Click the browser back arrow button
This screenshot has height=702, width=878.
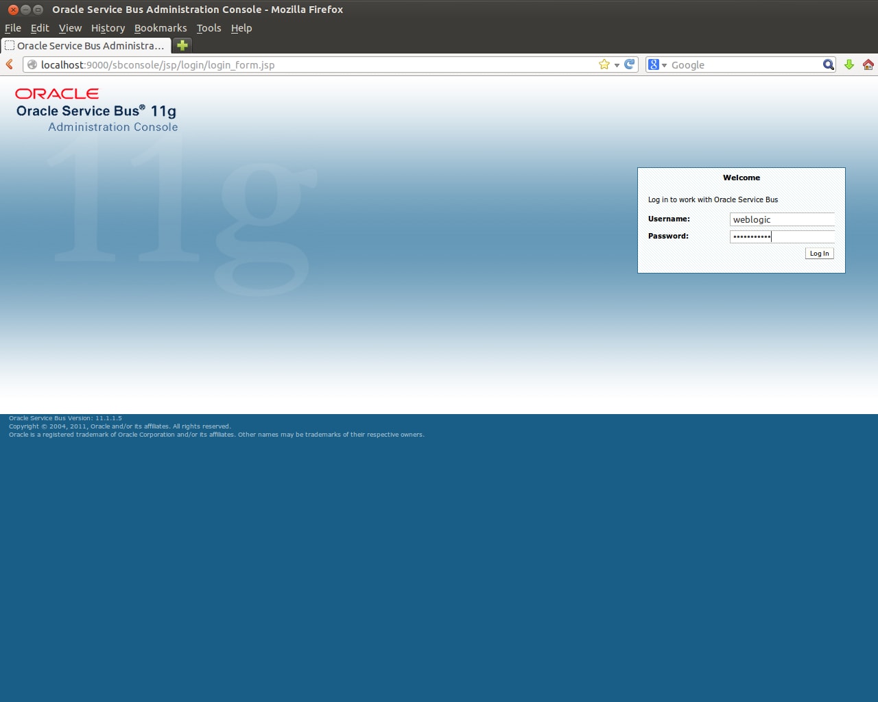tap(10, 64)
